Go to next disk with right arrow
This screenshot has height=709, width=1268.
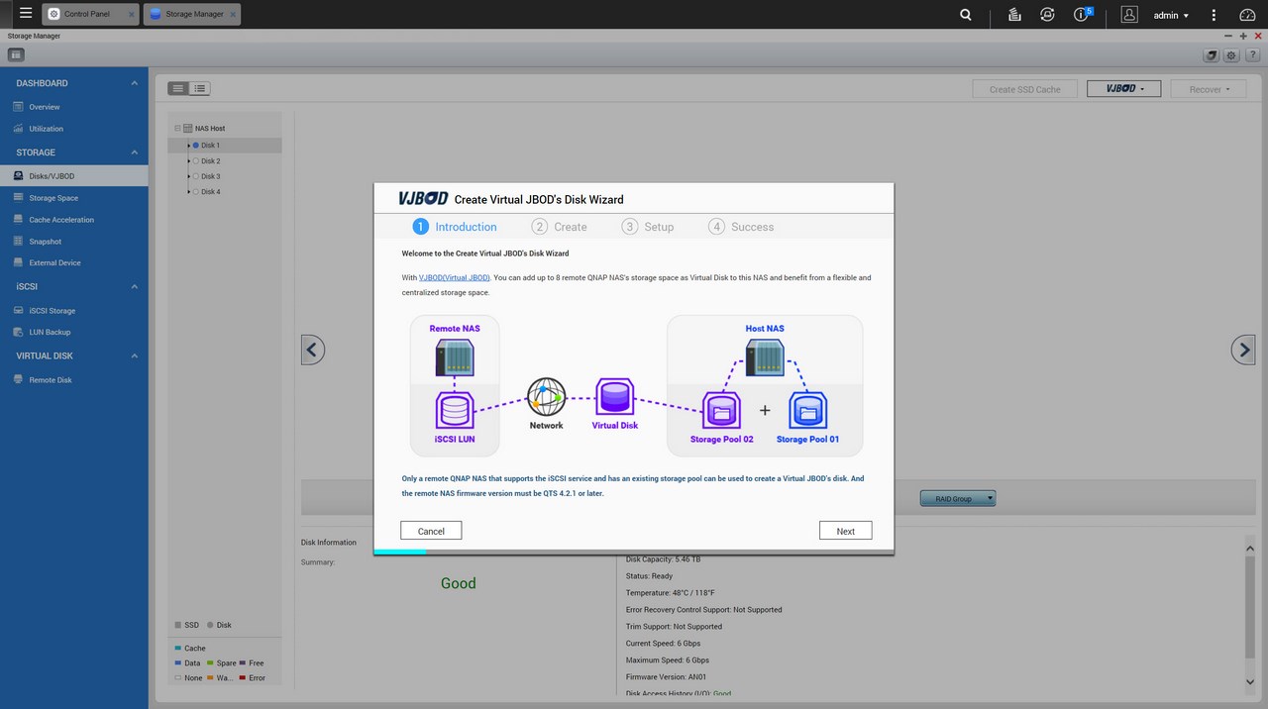1243,350
